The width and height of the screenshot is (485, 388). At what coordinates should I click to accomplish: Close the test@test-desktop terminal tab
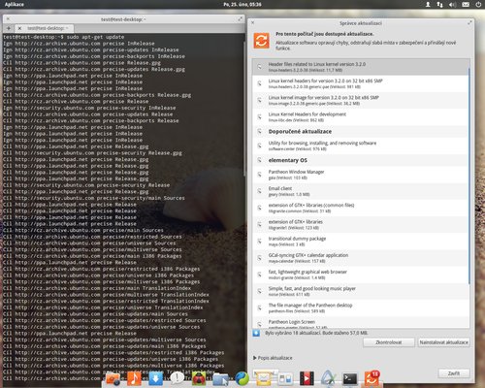pos(19,28)
